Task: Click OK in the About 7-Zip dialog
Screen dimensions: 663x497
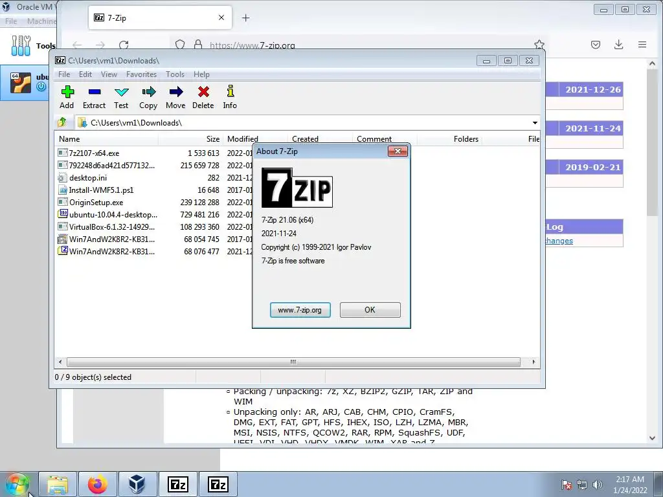Action: click(370, 310)
